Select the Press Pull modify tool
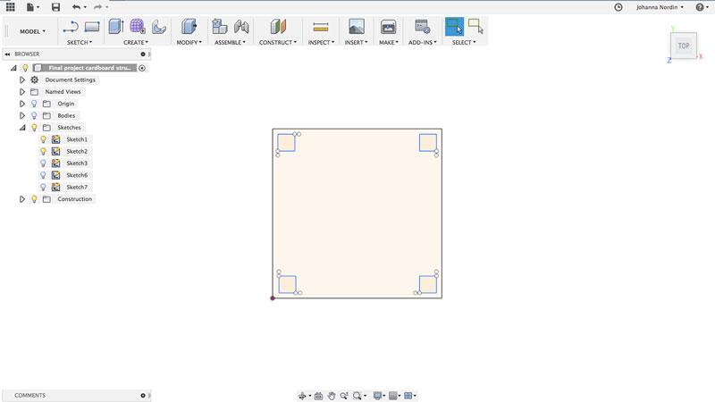This screenshot has height=402, width=715. (189, 27)
